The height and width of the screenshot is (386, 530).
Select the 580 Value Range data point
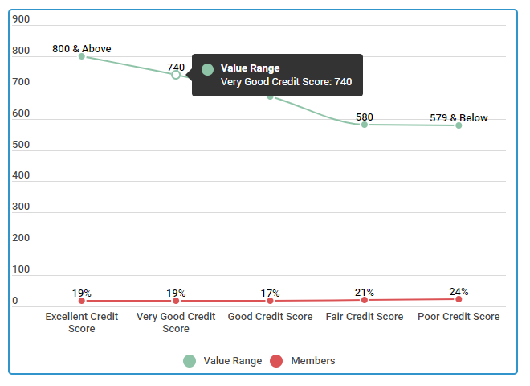(x=365, y=125)
